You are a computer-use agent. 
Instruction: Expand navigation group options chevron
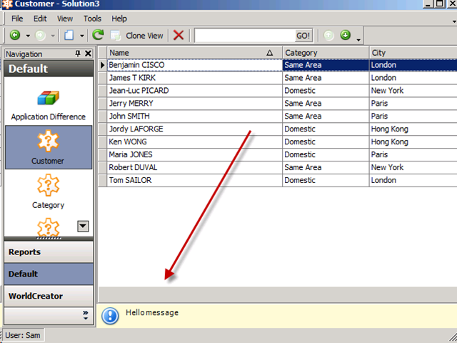pos(86,315)
